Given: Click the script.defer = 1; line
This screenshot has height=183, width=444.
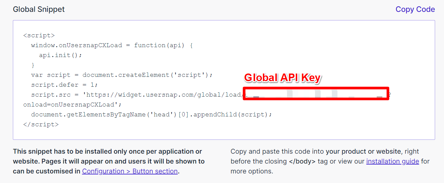Looking at the screenshot, I should click(x=65, y=85).
